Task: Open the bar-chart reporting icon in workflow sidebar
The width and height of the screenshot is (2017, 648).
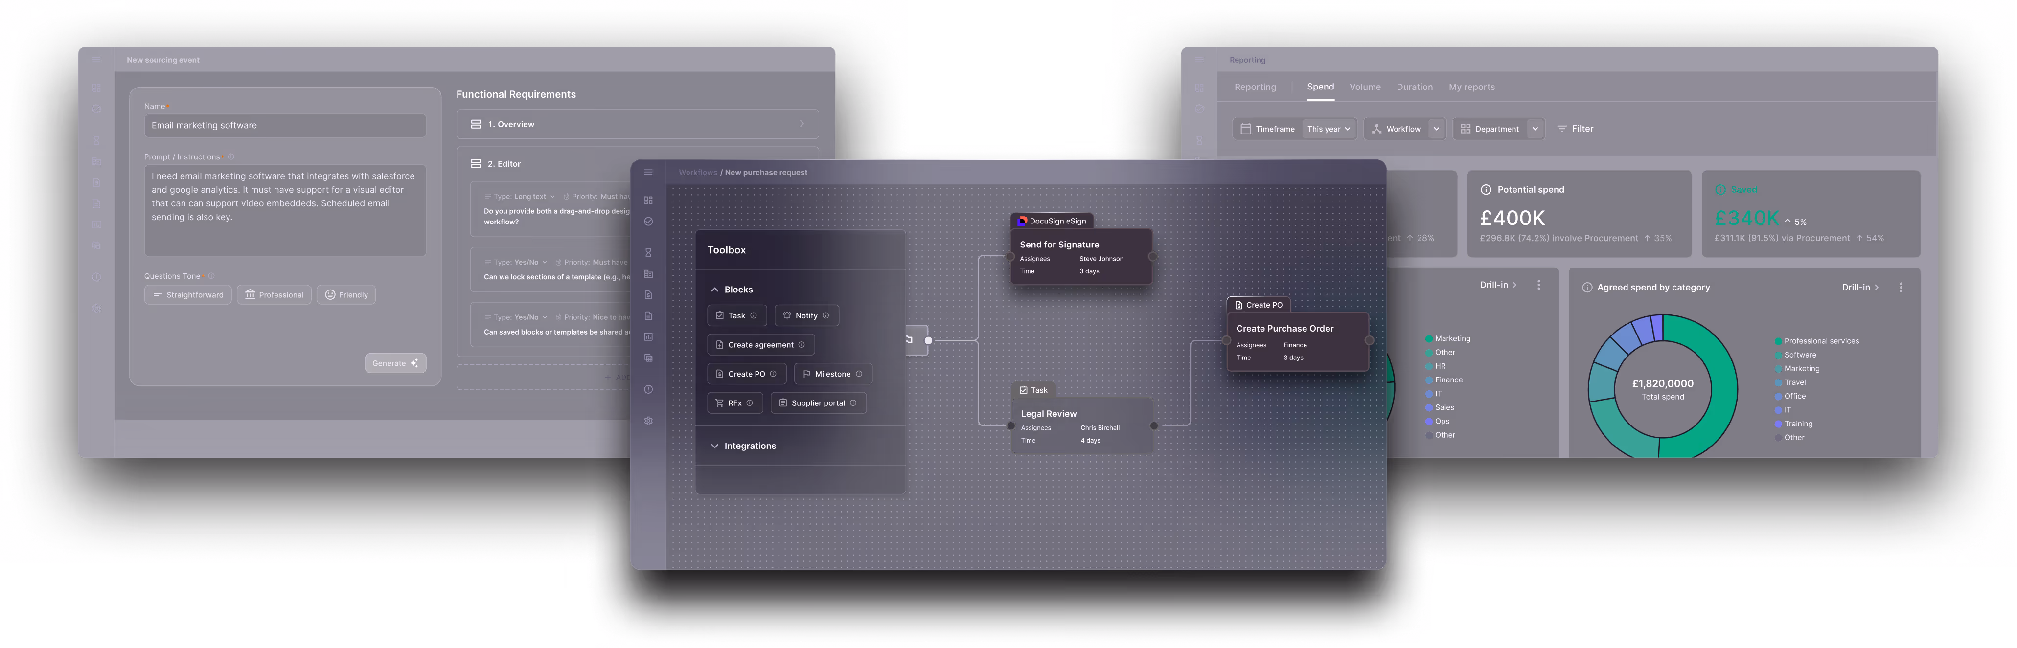Action: tap(648, 337)
